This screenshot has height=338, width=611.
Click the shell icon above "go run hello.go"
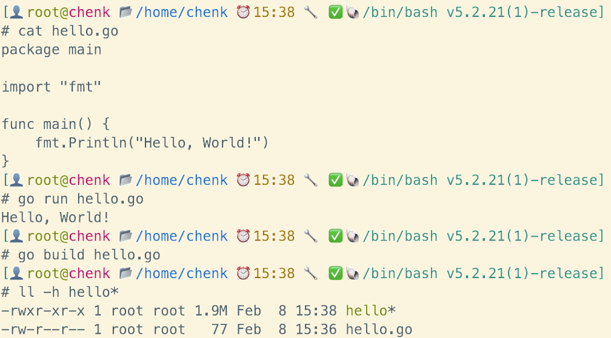(x=352, y=180)
